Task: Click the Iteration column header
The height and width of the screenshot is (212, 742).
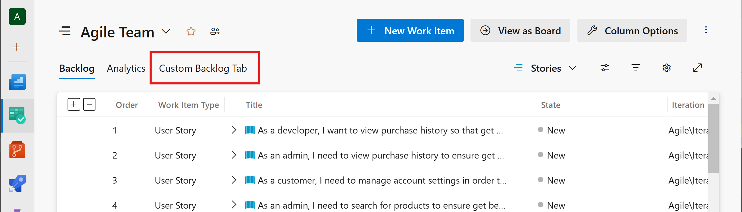Action: coord(688,105)
